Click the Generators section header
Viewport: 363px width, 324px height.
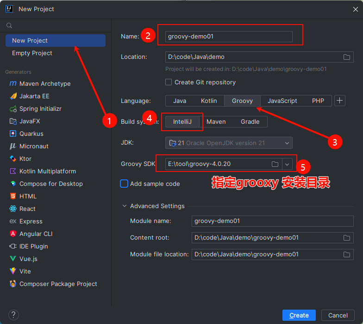19,72
